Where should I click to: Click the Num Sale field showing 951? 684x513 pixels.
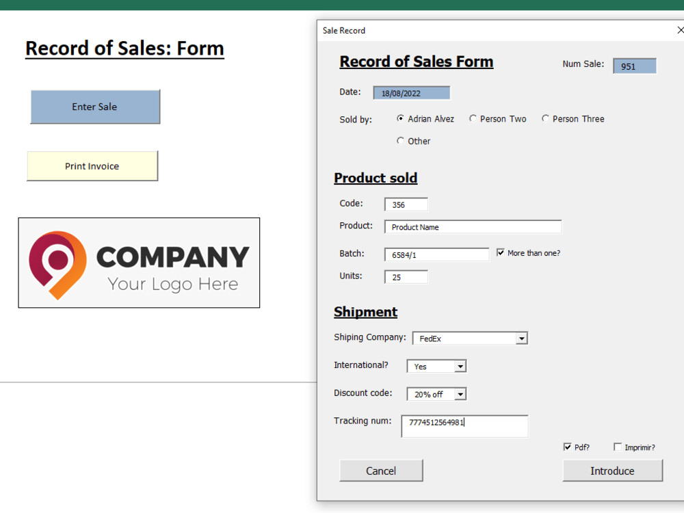tap(634, 66)
